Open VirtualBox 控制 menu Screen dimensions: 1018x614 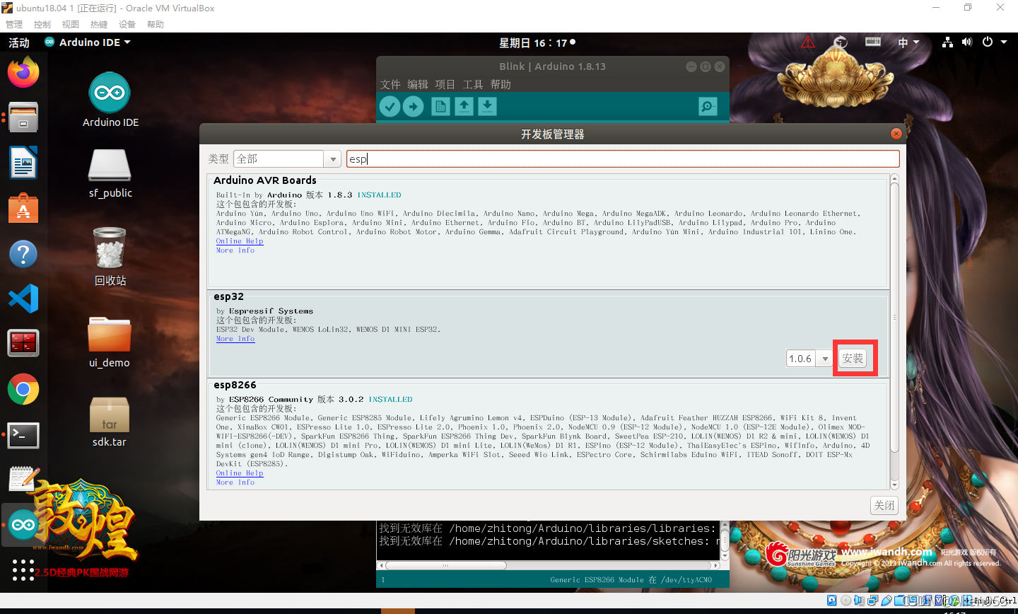(42, 24)
